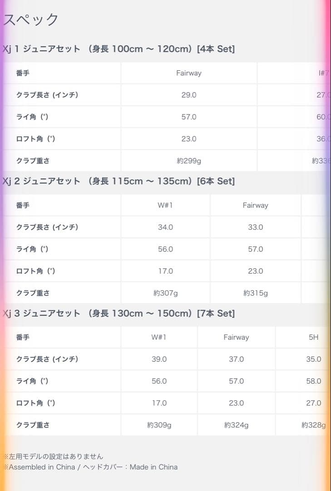
Task: Click the Fairway column header in the Xj 1 table
Action: (189, 73)
